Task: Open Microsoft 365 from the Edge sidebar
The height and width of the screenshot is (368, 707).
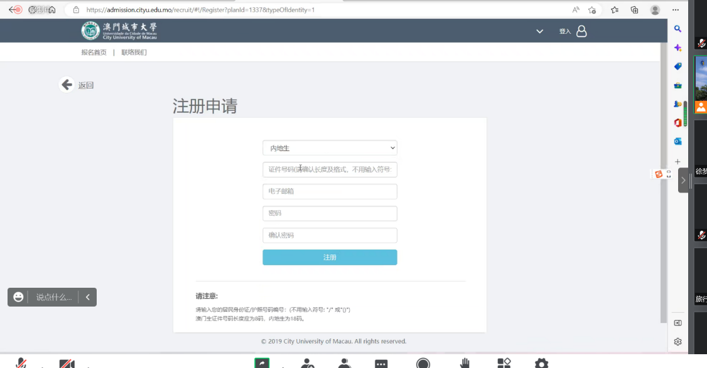Action: pos(678,123)
